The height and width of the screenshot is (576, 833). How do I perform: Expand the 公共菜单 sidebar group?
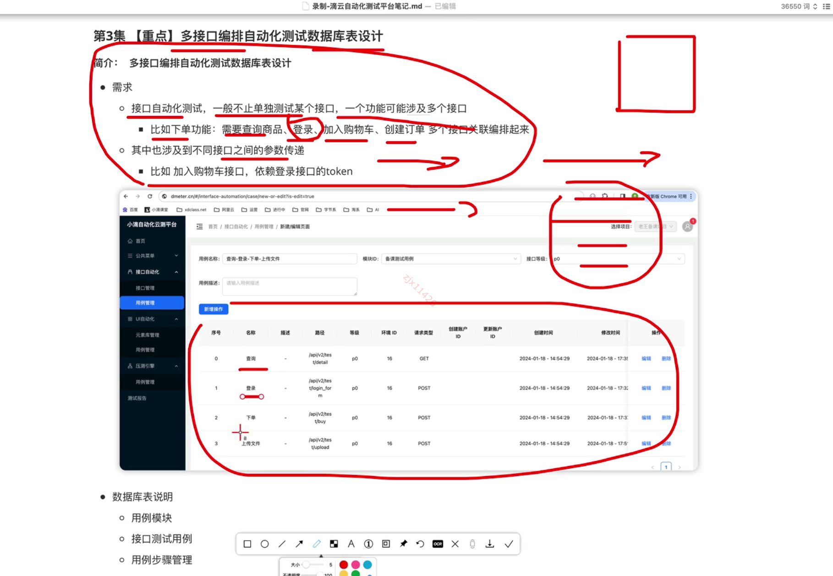tap(152, 256)
